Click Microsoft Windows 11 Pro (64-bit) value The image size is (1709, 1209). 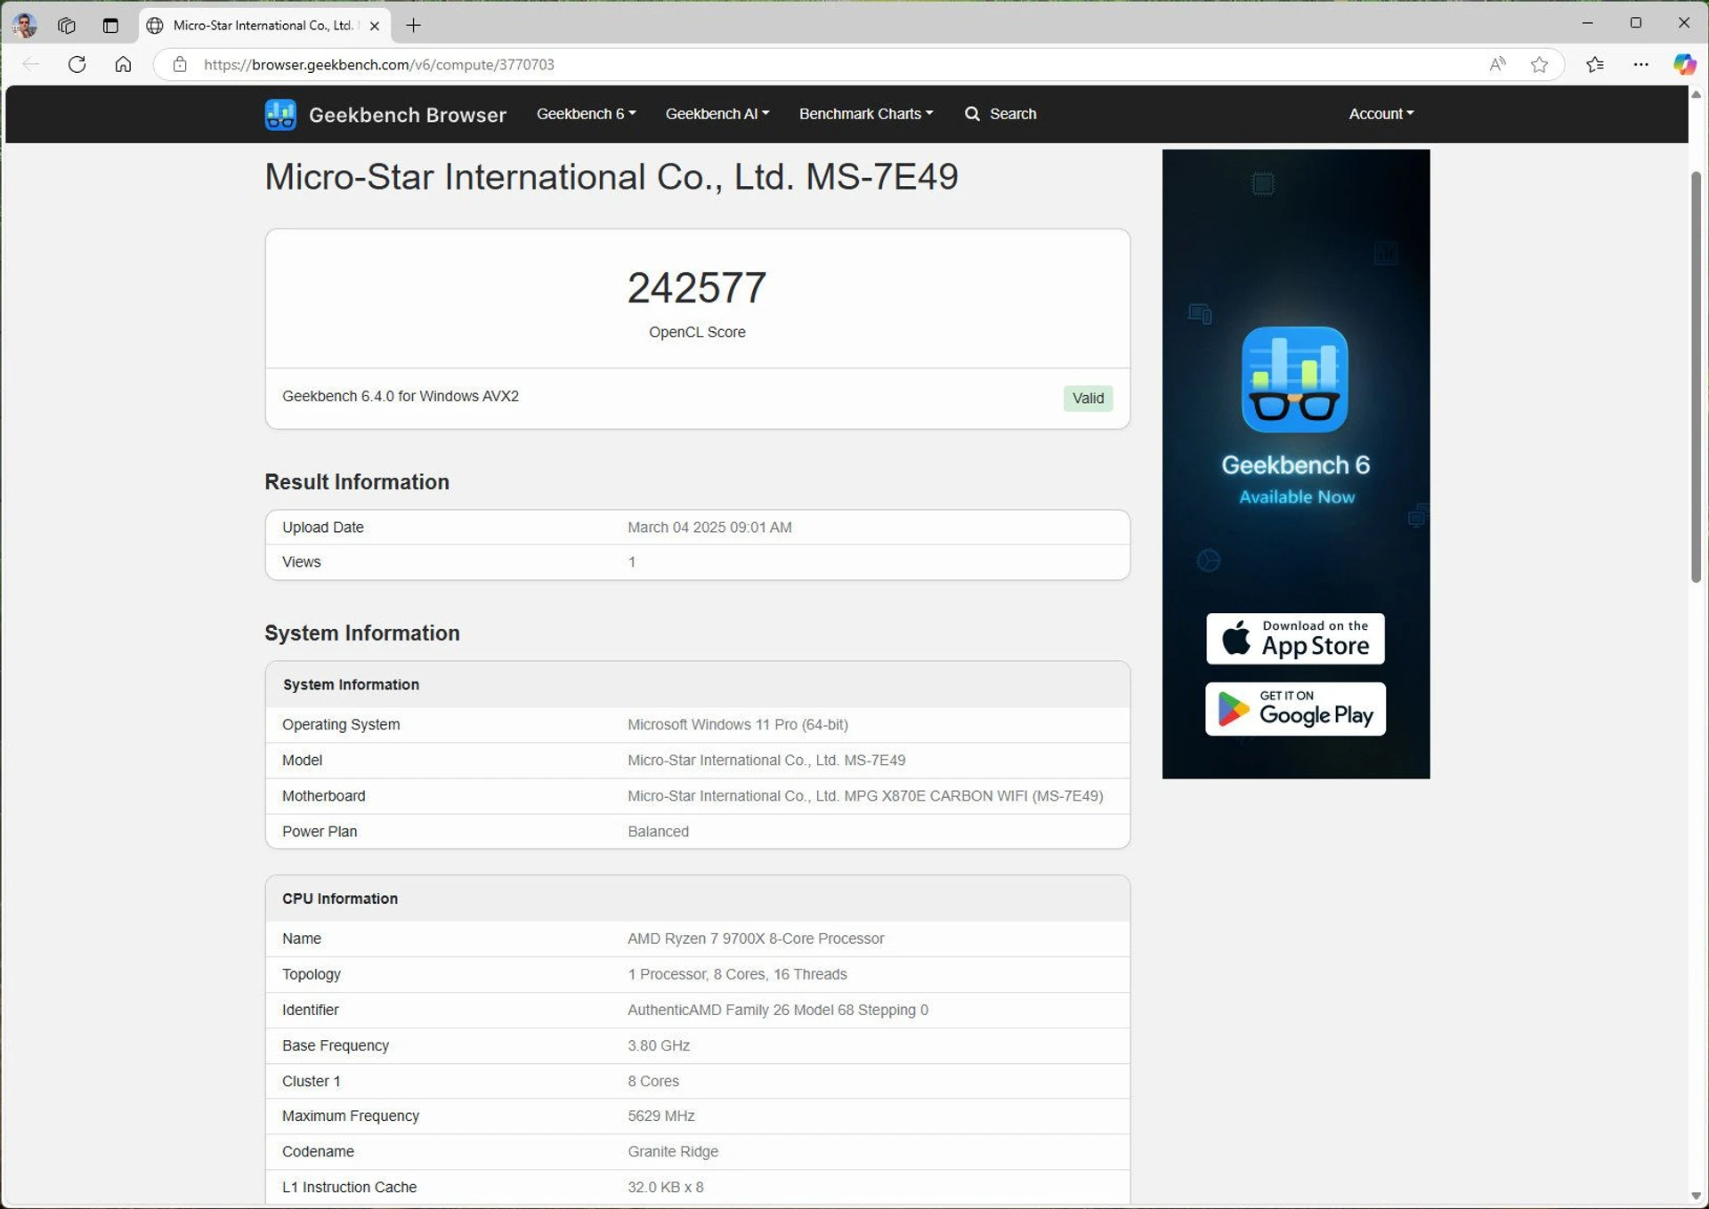coord(738,725)
